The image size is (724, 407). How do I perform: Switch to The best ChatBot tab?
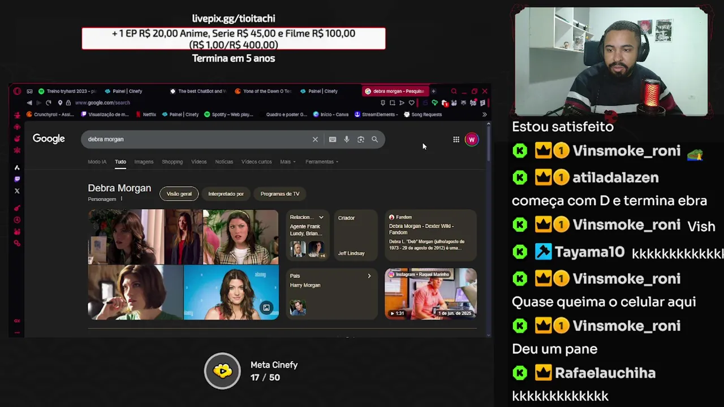tap(198, 91)
